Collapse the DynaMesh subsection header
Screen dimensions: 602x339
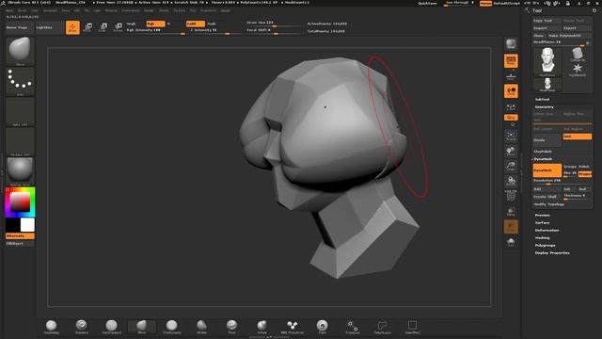pyautogui.click(x=543, y=159)
